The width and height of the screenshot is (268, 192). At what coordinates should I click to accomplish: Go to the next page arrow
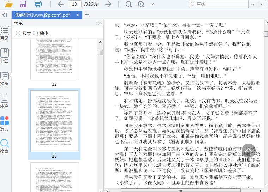tap(108, 4)
